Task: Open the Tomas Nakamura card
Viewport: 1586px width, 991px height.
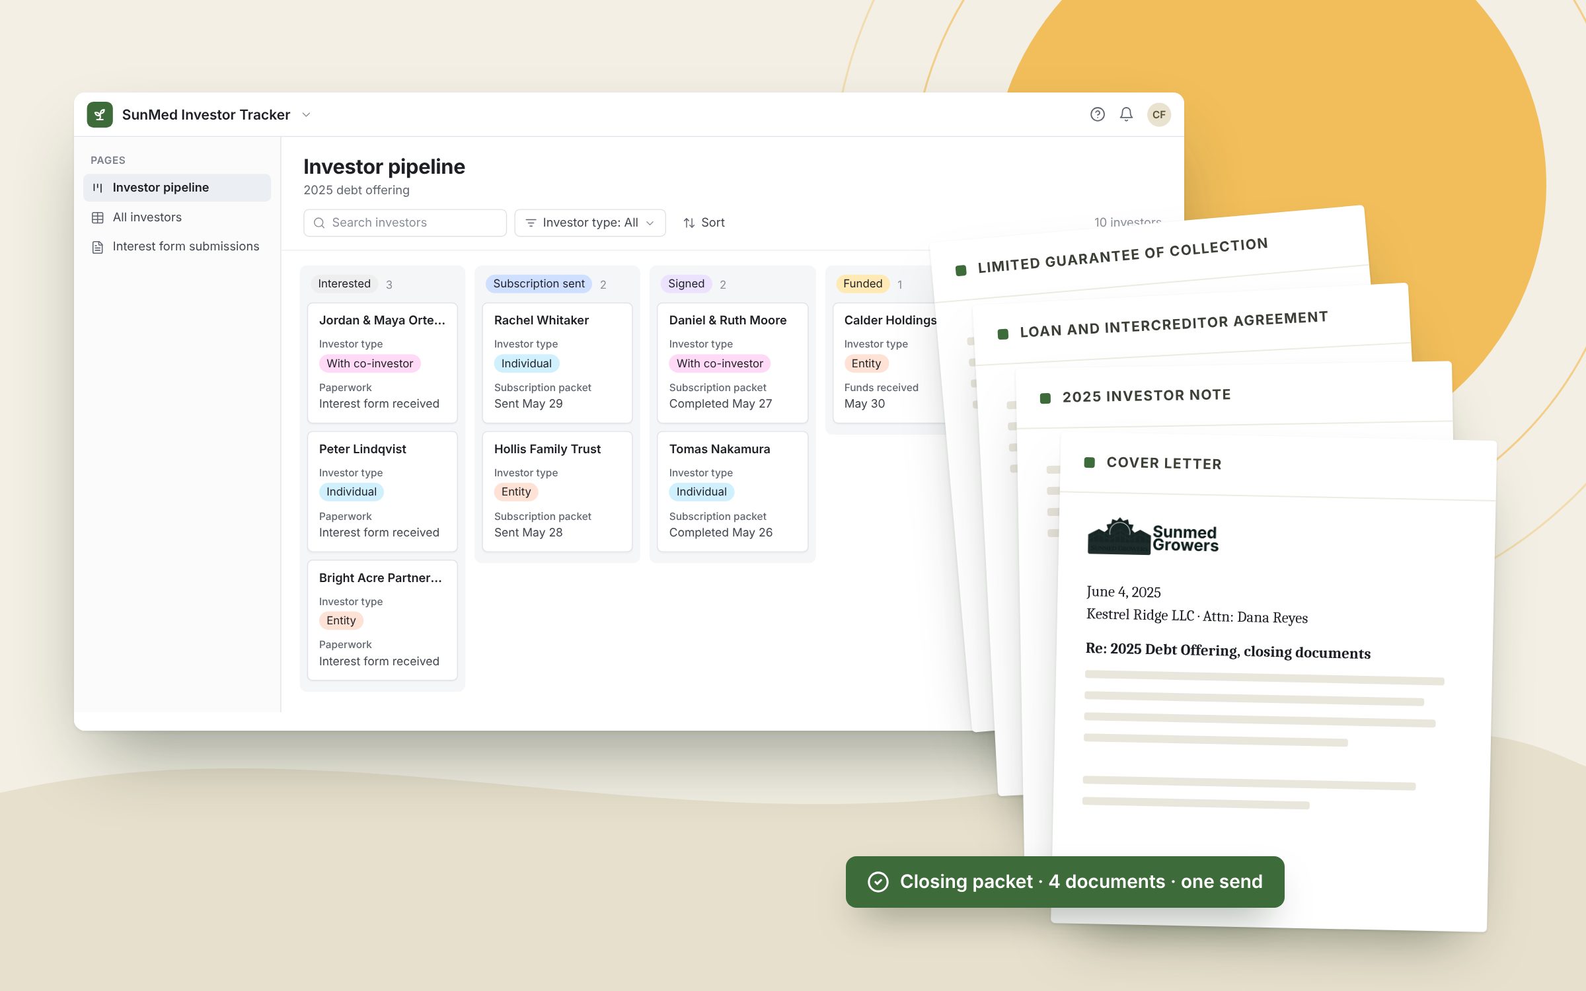Action: 732,492
